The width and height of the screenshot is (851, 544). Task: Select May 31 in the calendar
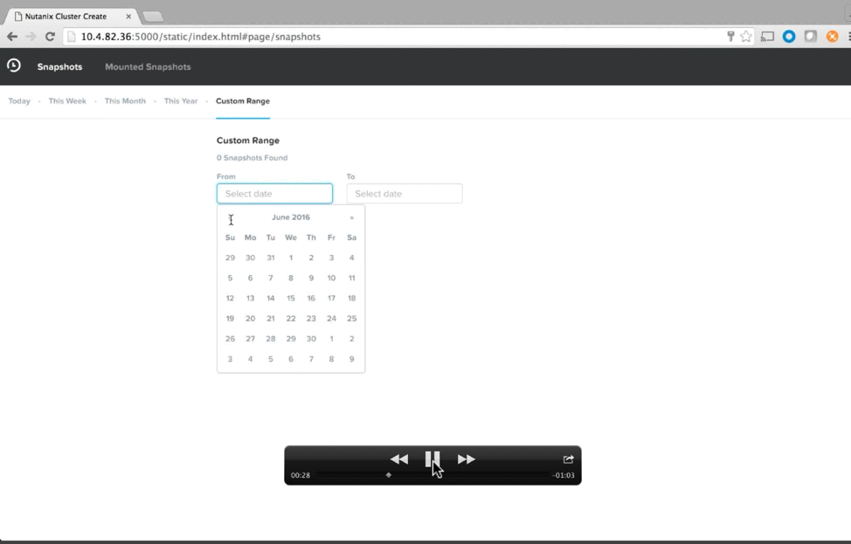tap(270, 258)
